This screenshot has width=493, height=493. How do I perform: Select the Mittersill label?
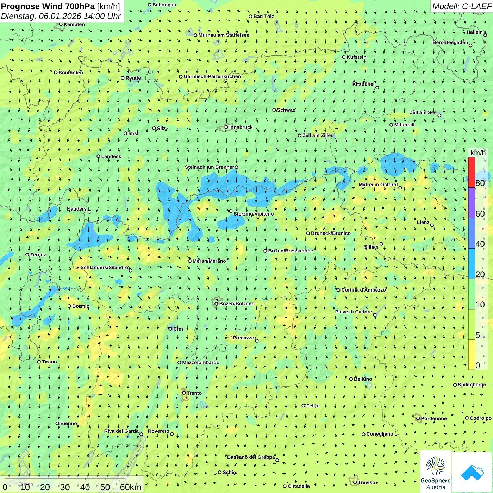(x=404, y=125)
